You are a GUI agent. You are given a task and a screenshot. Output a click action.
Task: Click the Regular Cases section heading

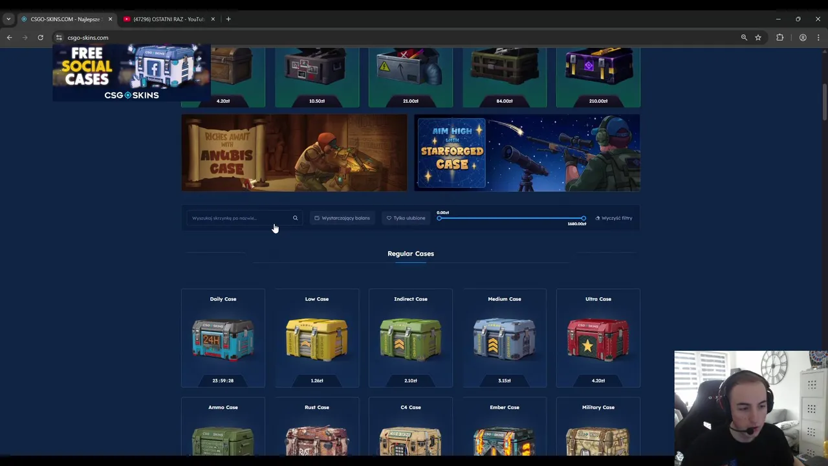pyautogui.click(x=411, y=254)
